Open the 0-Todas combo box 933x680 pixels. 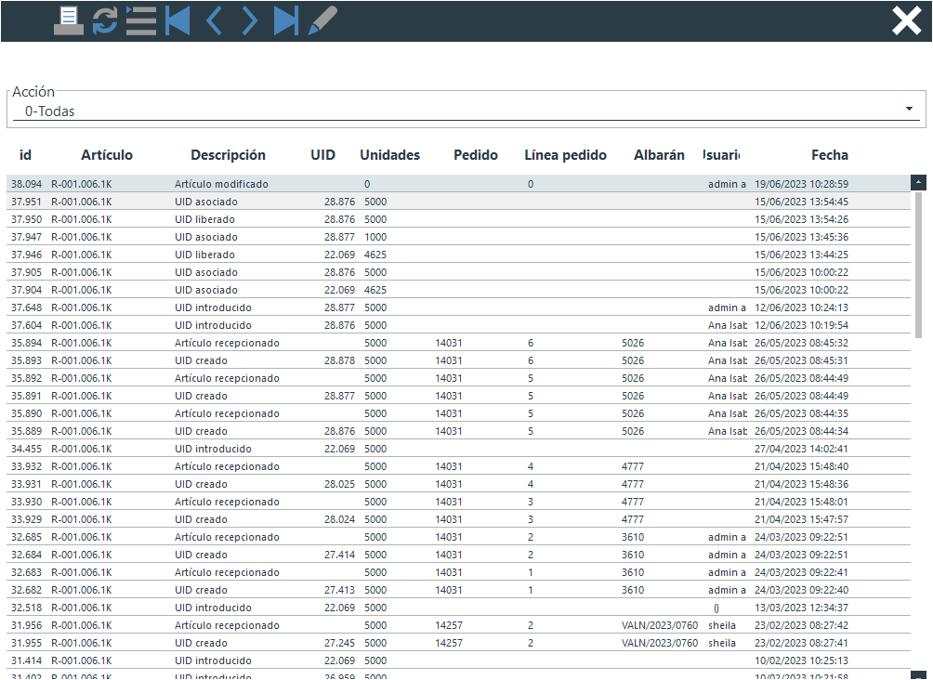point(455,111)
